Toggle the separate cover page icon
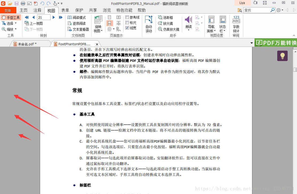Screen dimensions: 297x194 (x=119, y=29)
